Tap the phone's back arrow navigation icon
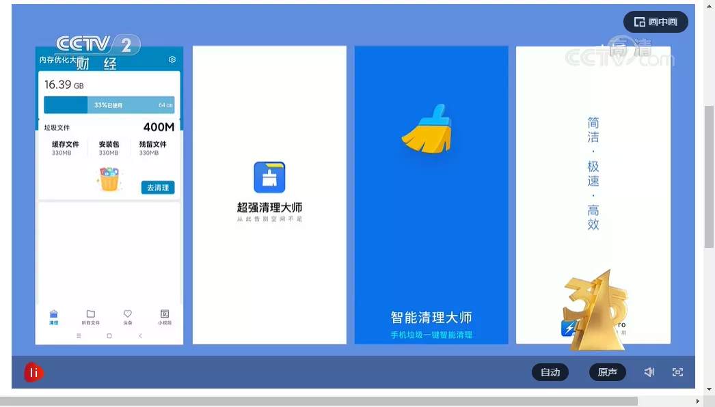This screenshot has height=407, width=715. (x=140, y=336)
